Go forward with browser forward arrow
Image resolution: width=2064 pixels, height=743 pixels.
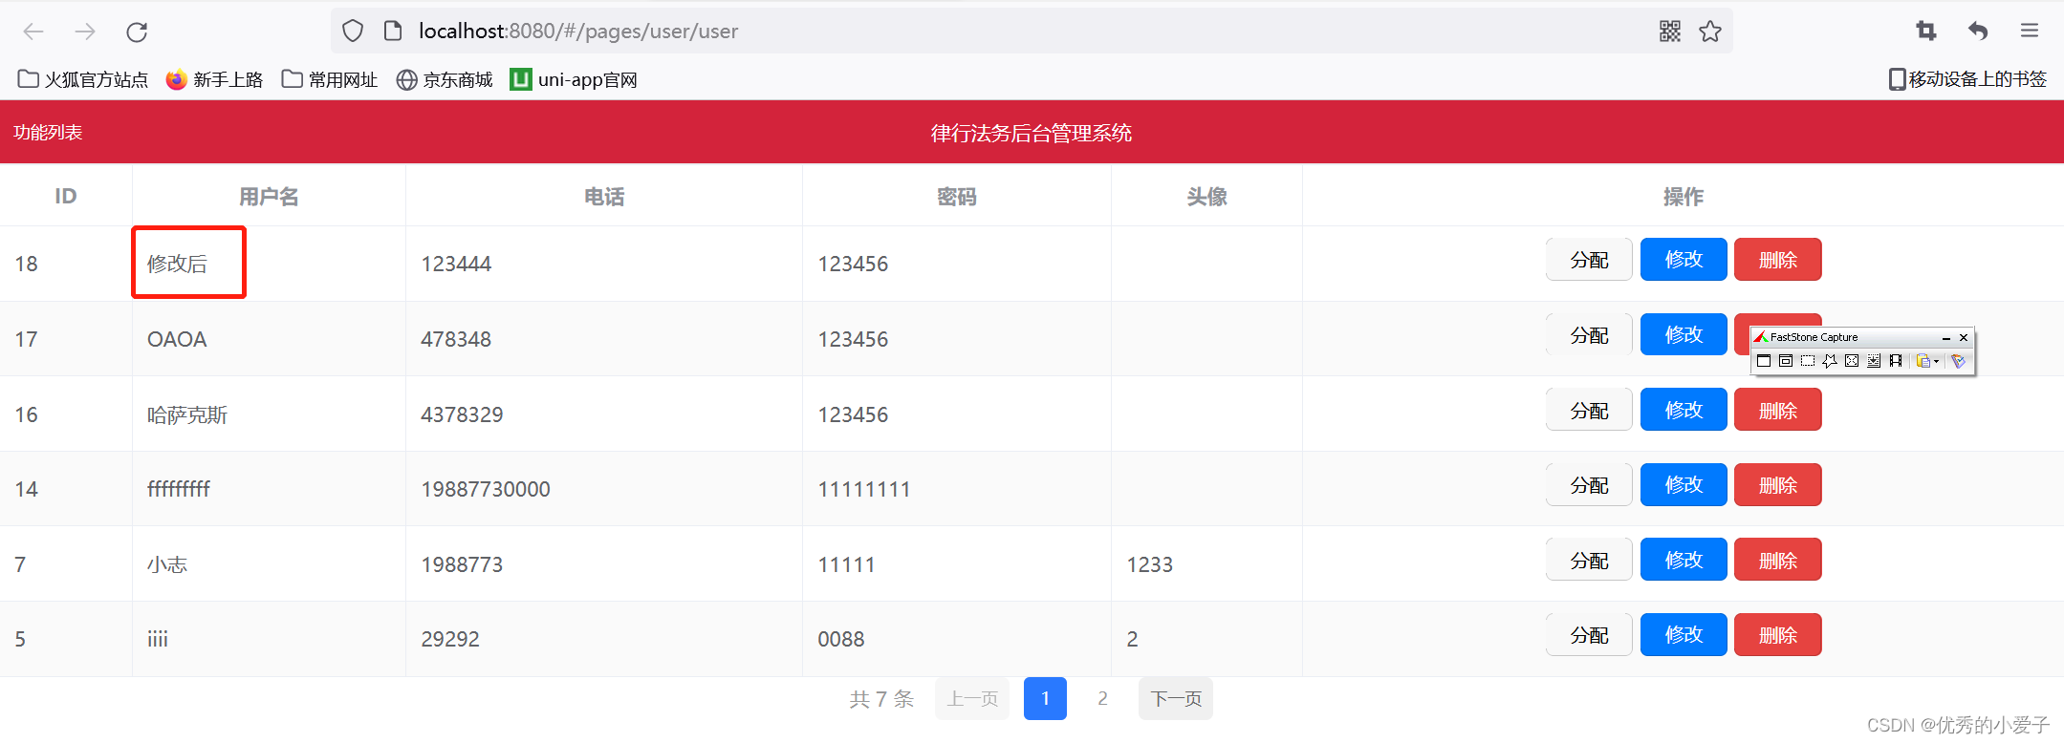coord(85,32)
